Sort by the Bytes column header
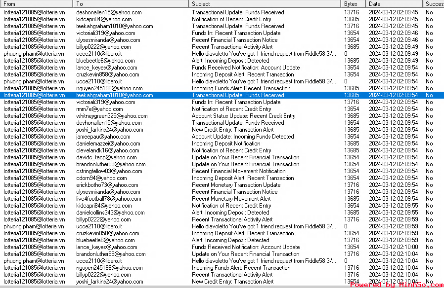The width and height of the screenshot is (444, 288). 353,3
